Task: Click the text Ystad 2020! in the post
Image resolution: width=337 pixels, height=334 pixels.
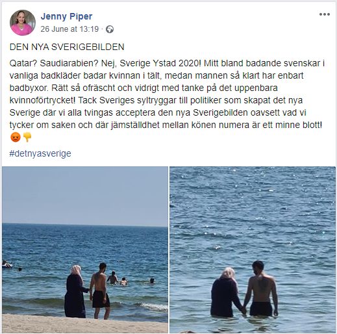Action: pyautogui.click(x=177, y=63)
